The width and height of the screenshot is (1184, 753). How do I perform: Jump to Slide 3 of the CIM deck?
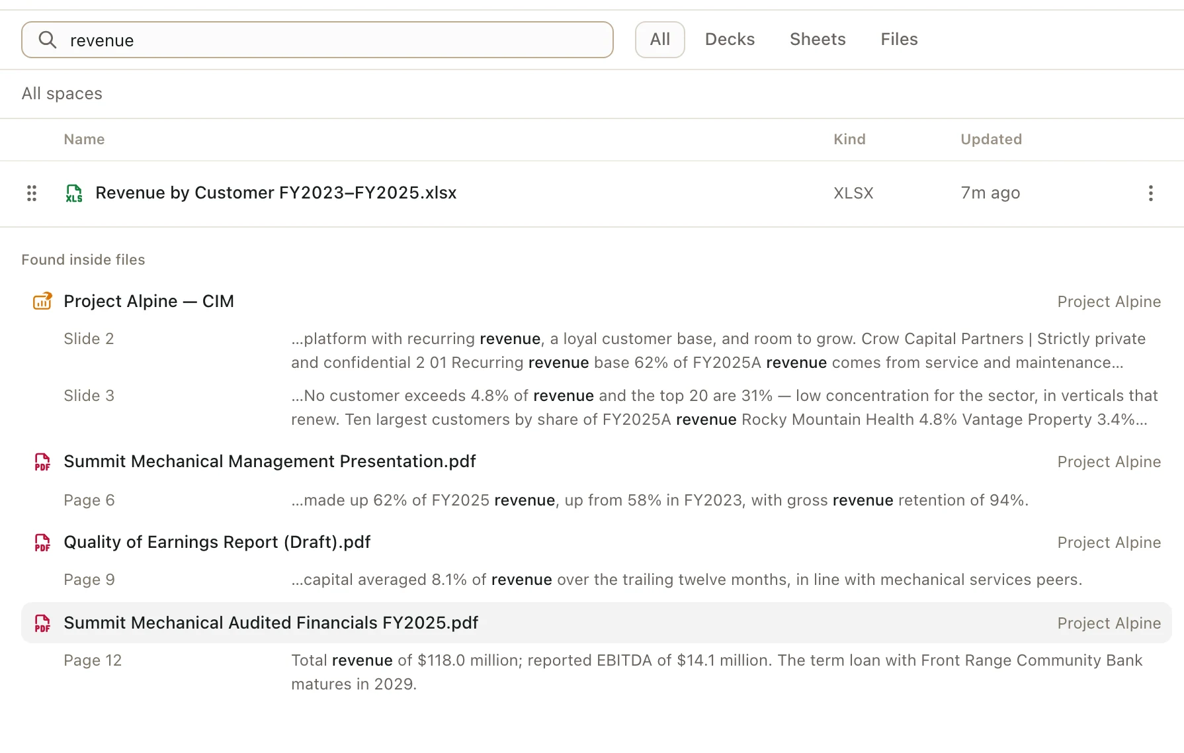pyautogui.click(x=89, y=396)
